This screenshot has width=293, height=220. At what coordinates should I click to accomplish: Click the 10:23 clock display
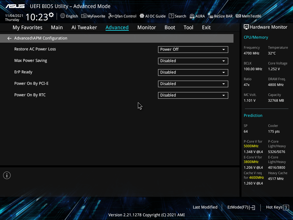[x=37, y=17]
